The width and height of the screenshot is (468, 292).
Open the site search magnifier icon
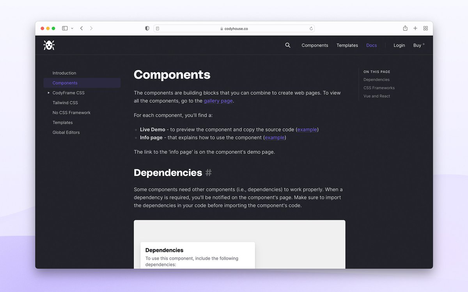point(288,45)
